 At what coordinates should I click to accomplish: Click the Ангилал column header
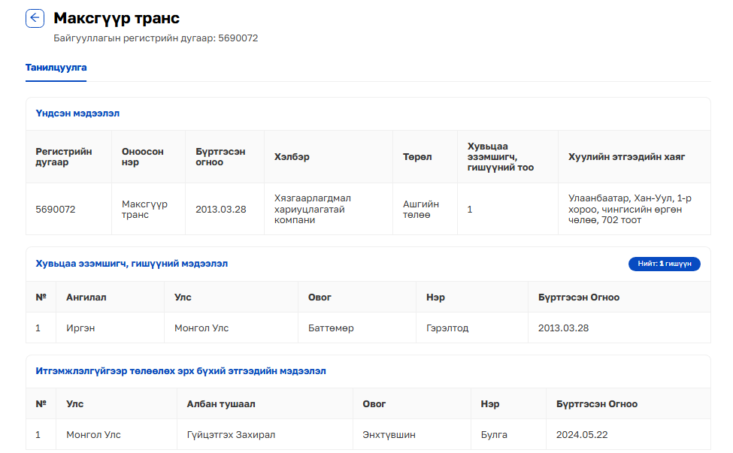coord(86,297)
